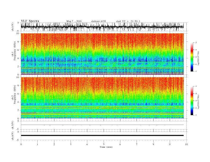
Task: Click inside the ch.2 spectrogram panel
Action: [102, 98]
